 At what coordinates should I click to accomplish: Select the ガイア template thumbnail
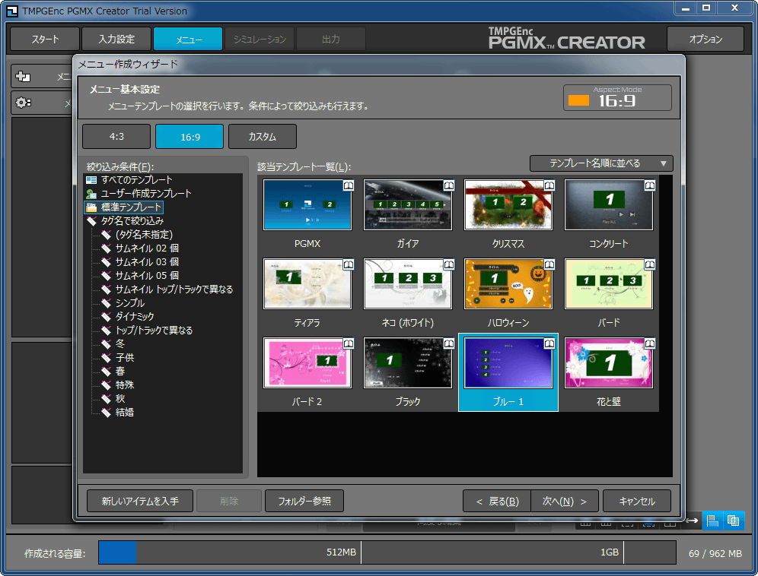[x=408, y=204]
